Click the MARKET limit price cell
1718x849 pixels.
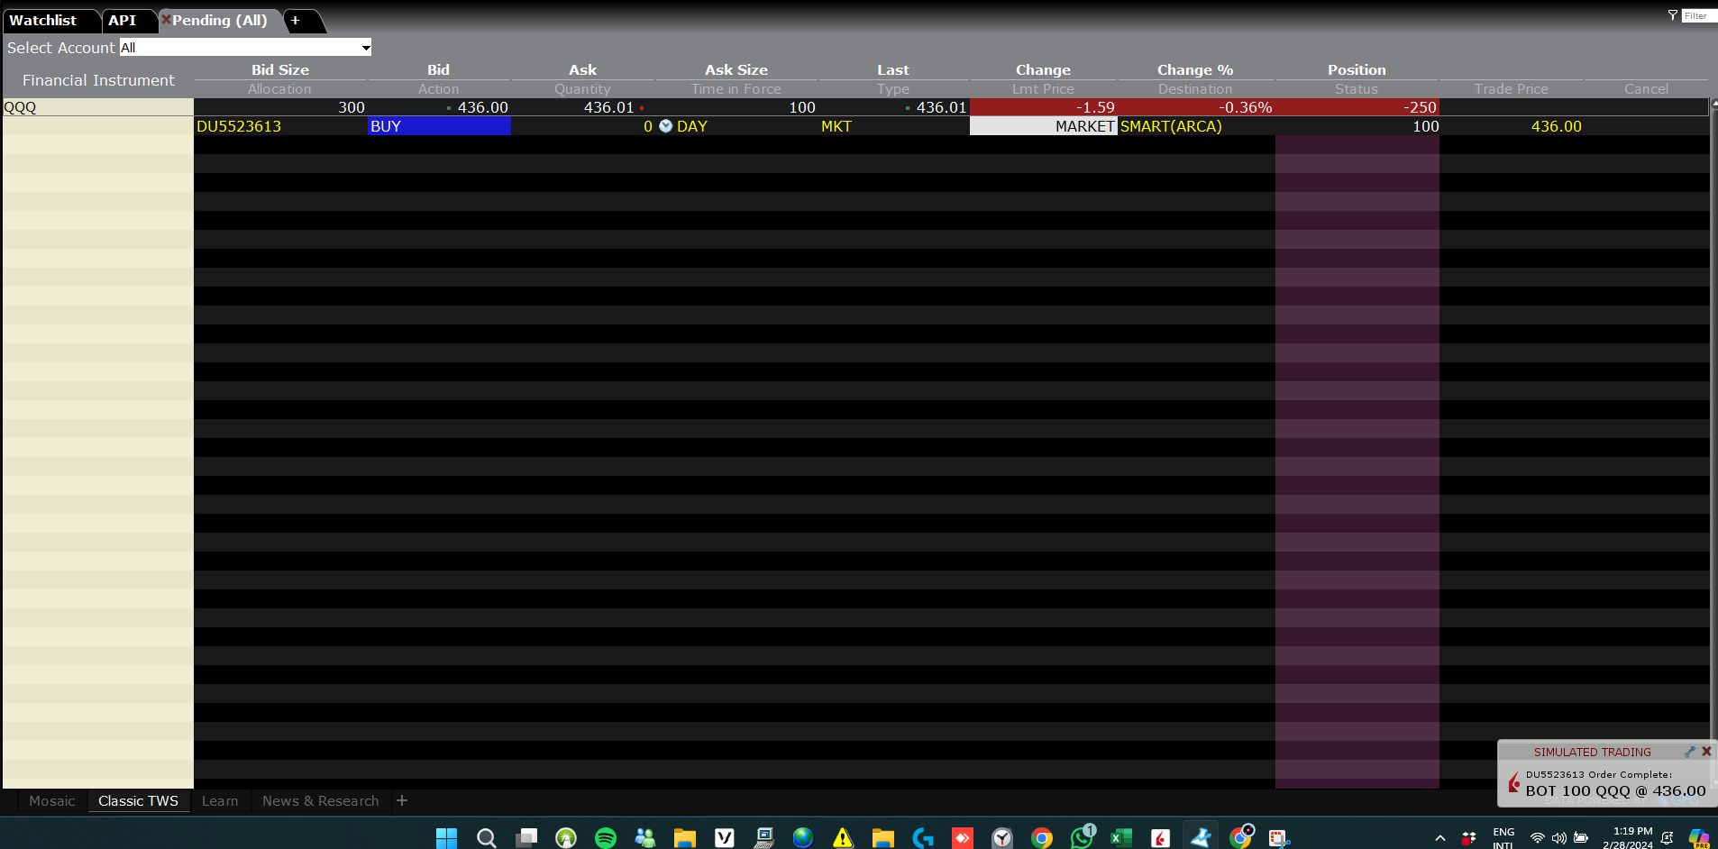[x=1043, y=126]
